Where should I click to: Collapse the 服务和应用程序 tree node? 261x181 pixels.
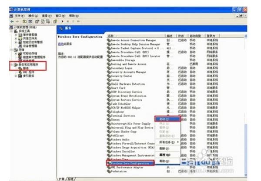tap(12, 65)
